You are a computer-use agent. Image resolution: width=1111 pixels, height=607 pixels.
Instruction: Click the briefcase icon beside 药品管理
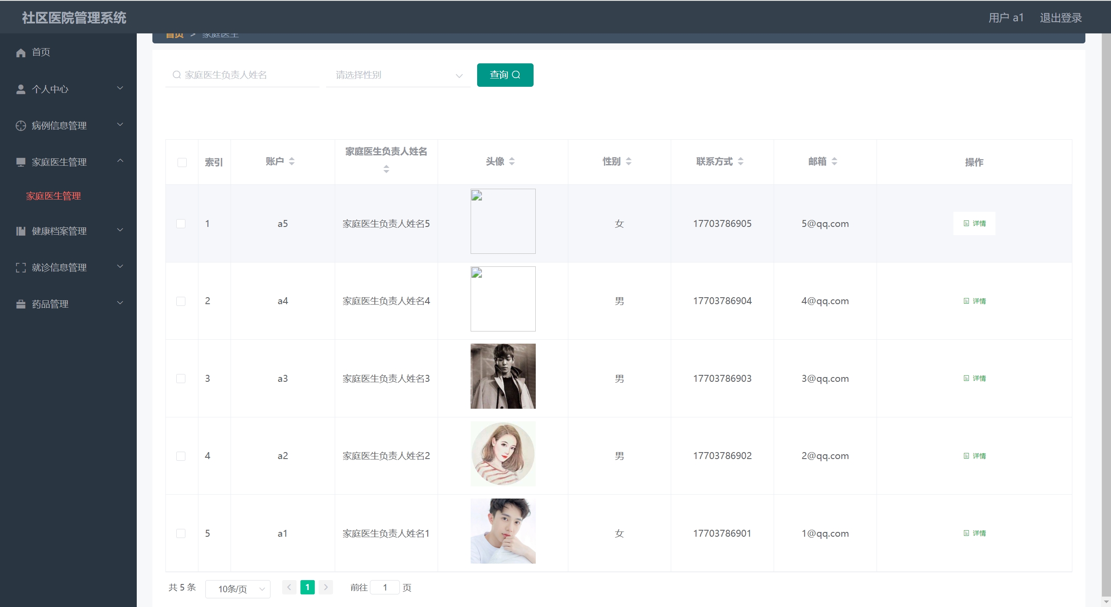[x=20, y=304]
